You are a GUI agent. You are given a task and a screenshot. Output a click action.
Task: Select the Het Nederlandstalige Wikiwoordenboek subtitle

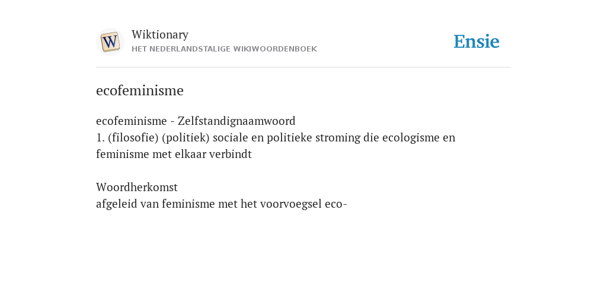(x=224, y=49)
